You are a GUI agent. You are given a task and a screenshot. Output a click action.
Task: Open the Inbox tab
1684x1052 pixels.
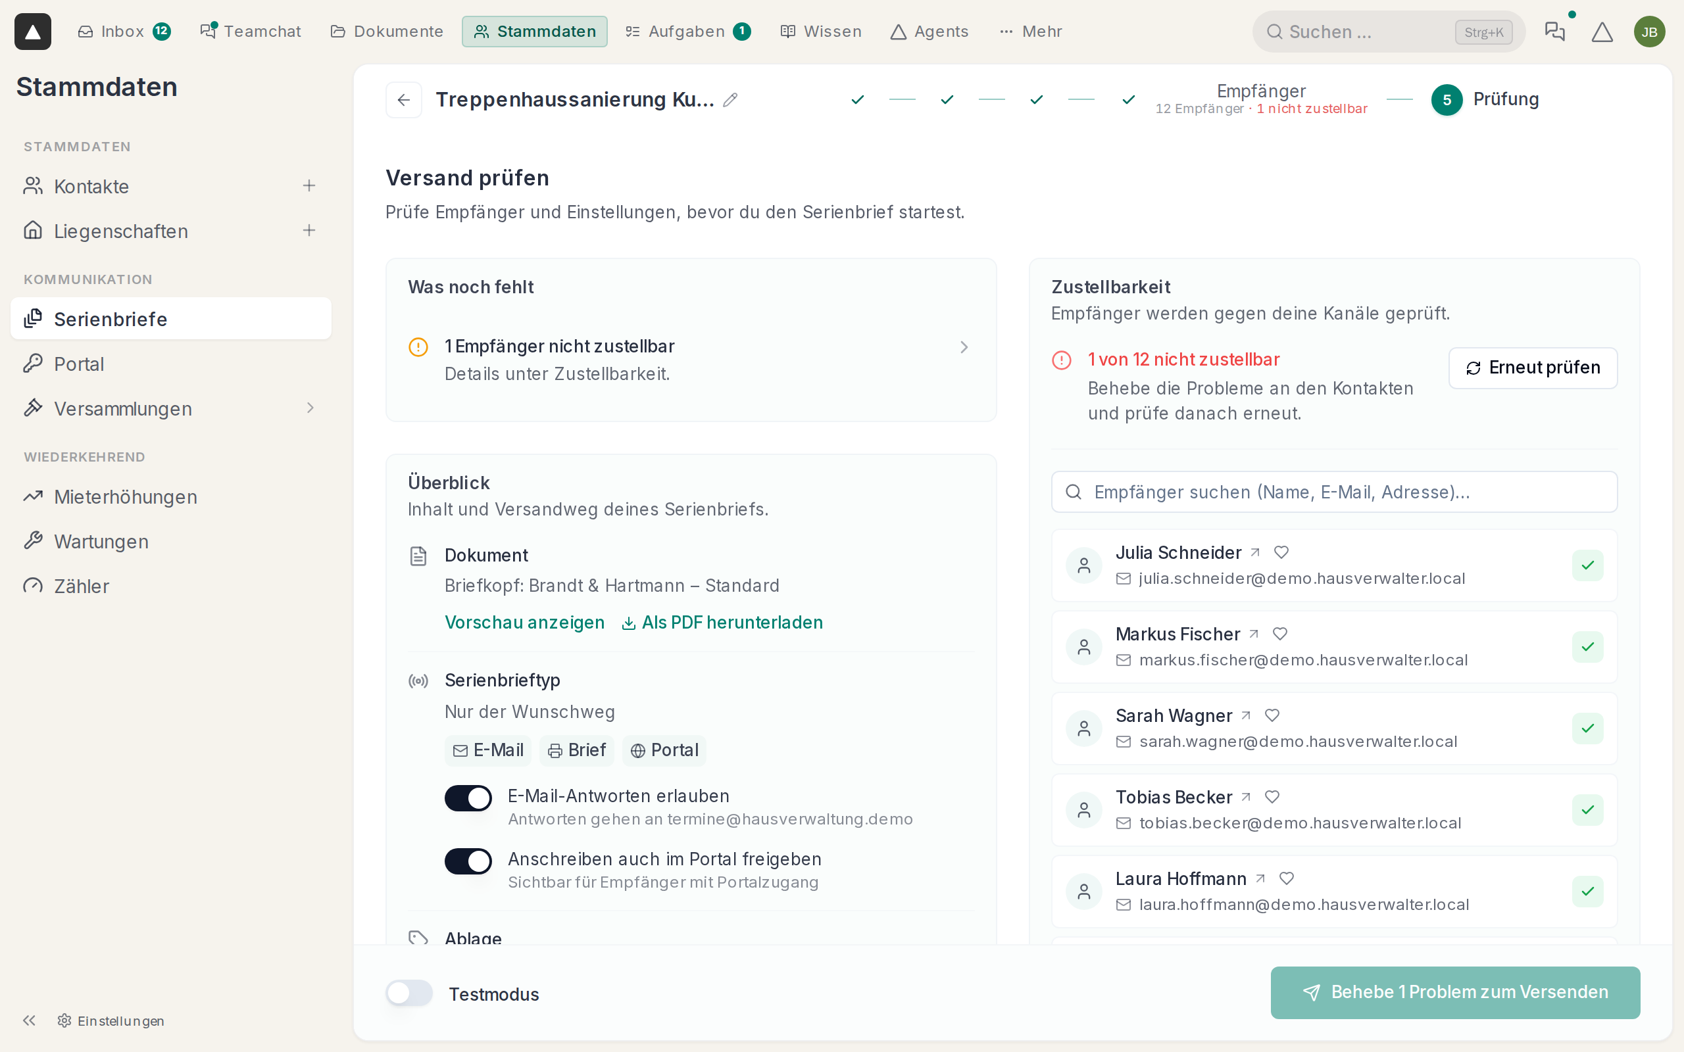click(124, 32)
